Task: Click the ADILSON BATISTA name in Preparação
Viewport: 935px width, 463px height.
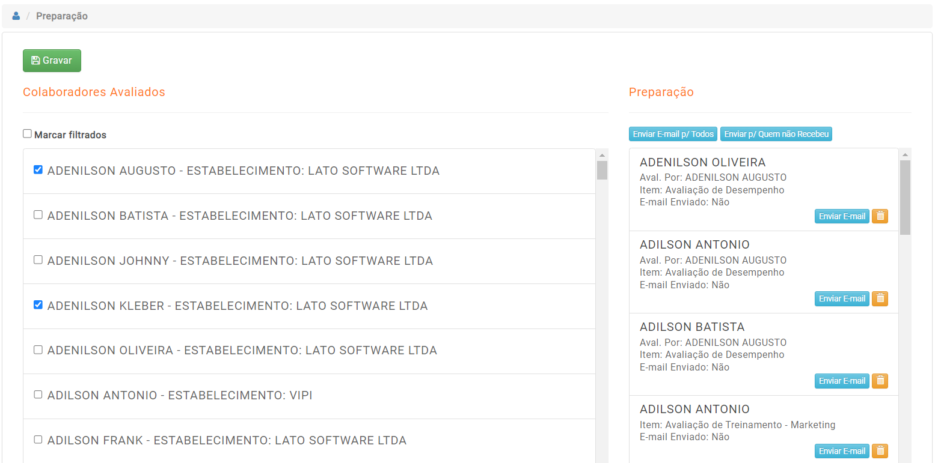Action: tap(692, 327)
